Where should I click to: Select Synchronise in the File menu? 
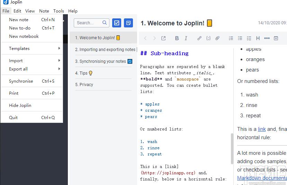click(32, 81)
